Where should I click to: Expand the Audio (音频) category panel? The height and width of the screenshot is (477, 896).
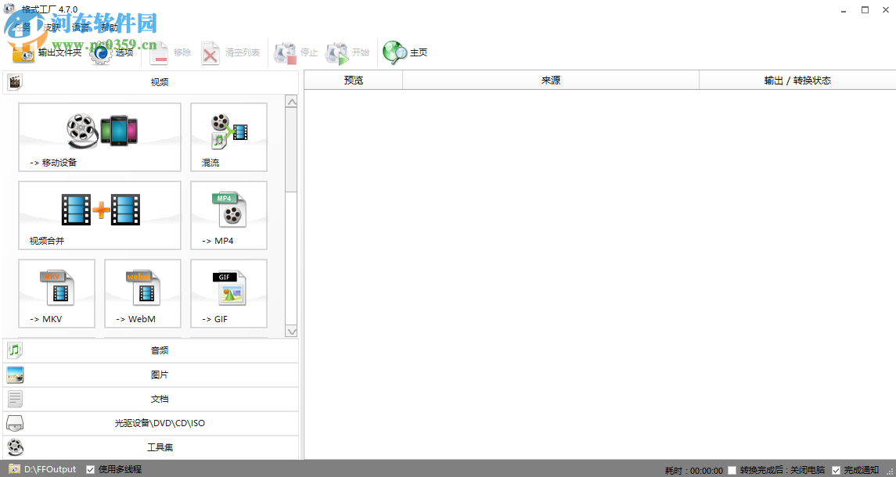151,350
